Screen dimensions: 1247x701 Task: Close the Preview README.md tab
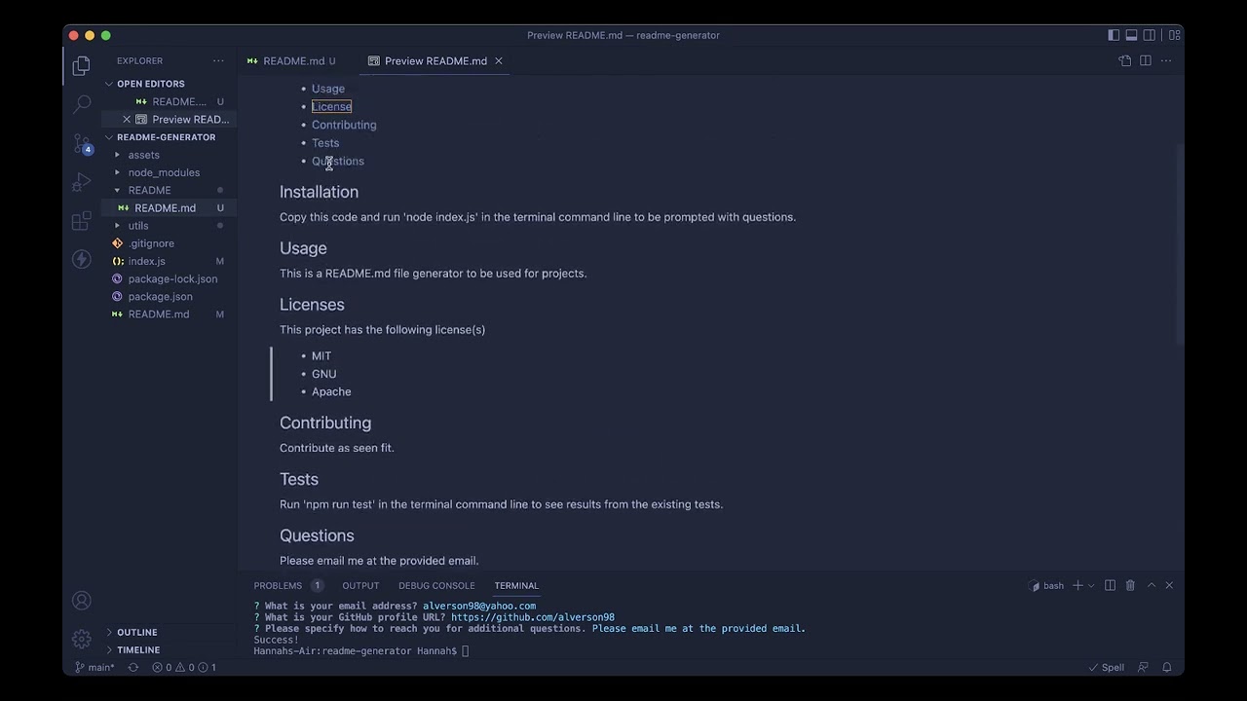pyautogui.click(x=498, y=60)
